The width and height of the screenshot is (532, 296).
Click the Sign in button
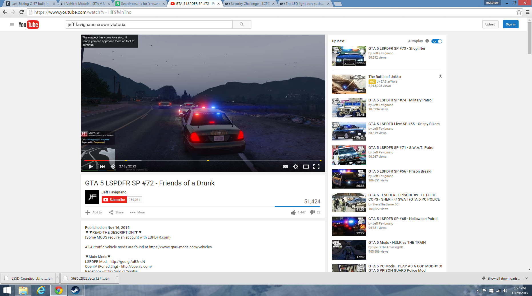511,24
